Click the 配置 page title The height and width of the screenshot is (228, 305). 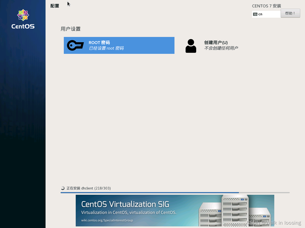[55, 6]
